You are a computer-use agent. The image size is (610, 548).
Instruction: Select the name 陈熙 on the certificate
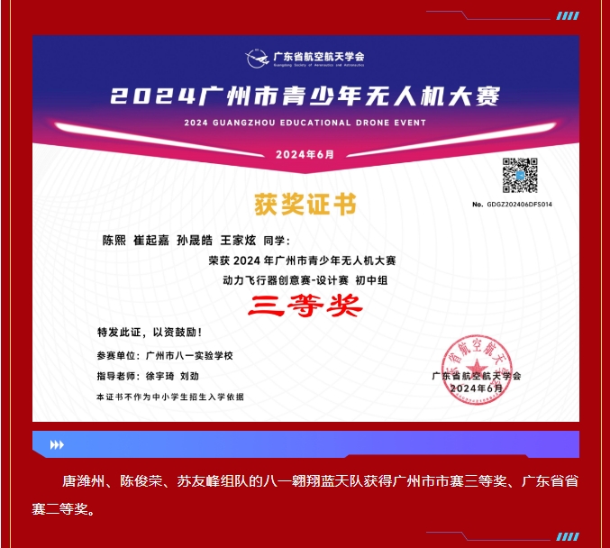coord(114,241)
